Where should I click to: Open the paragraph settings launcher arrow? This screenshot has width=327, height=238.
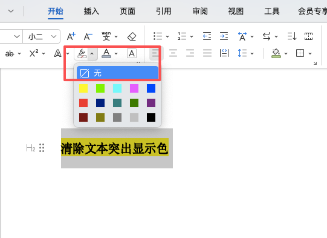(x=315, y=64)
